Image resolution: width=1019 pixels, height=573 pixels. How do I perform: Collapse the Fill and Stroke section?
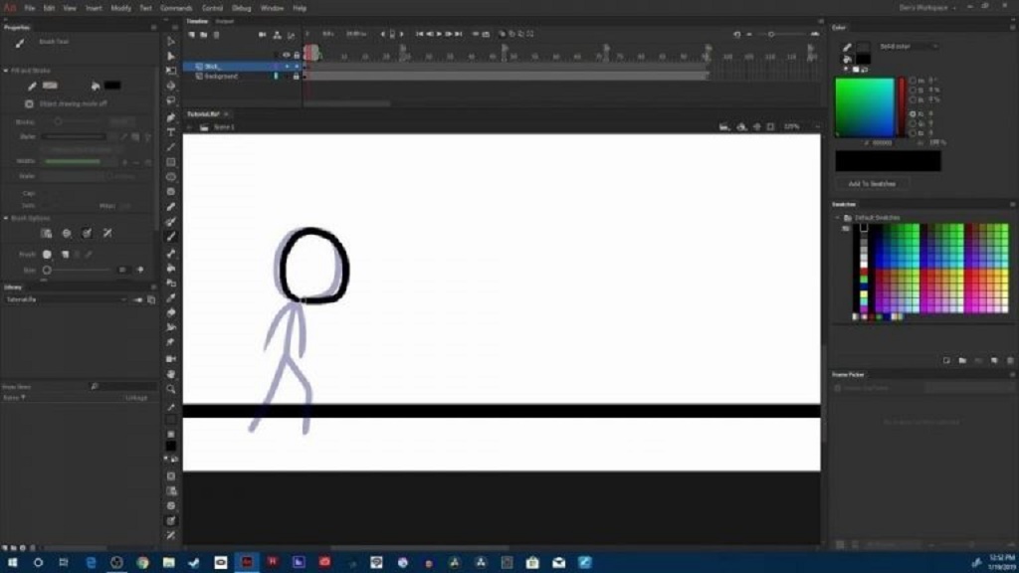pyautogui.click(x=5, y=71)
